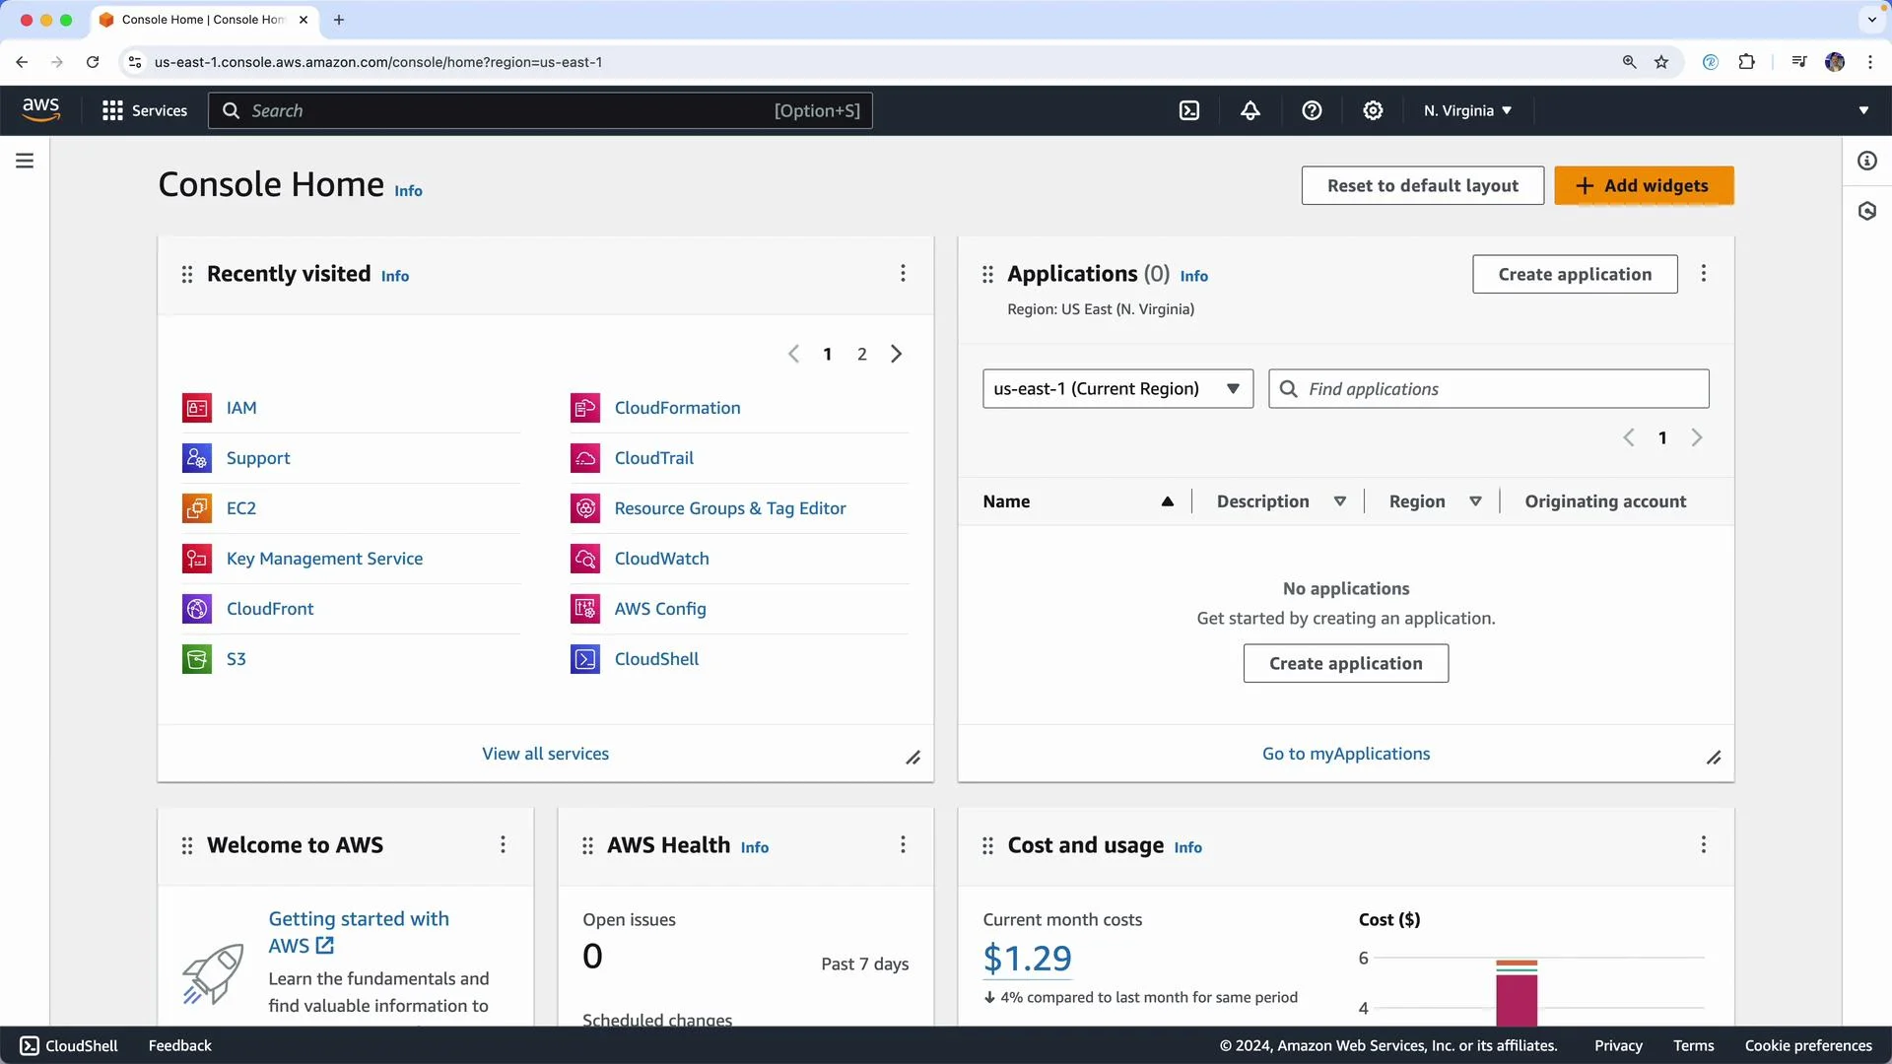Open Applications widget three-dot menu
The image size is (1892, 1064).
pos(1704,273)
